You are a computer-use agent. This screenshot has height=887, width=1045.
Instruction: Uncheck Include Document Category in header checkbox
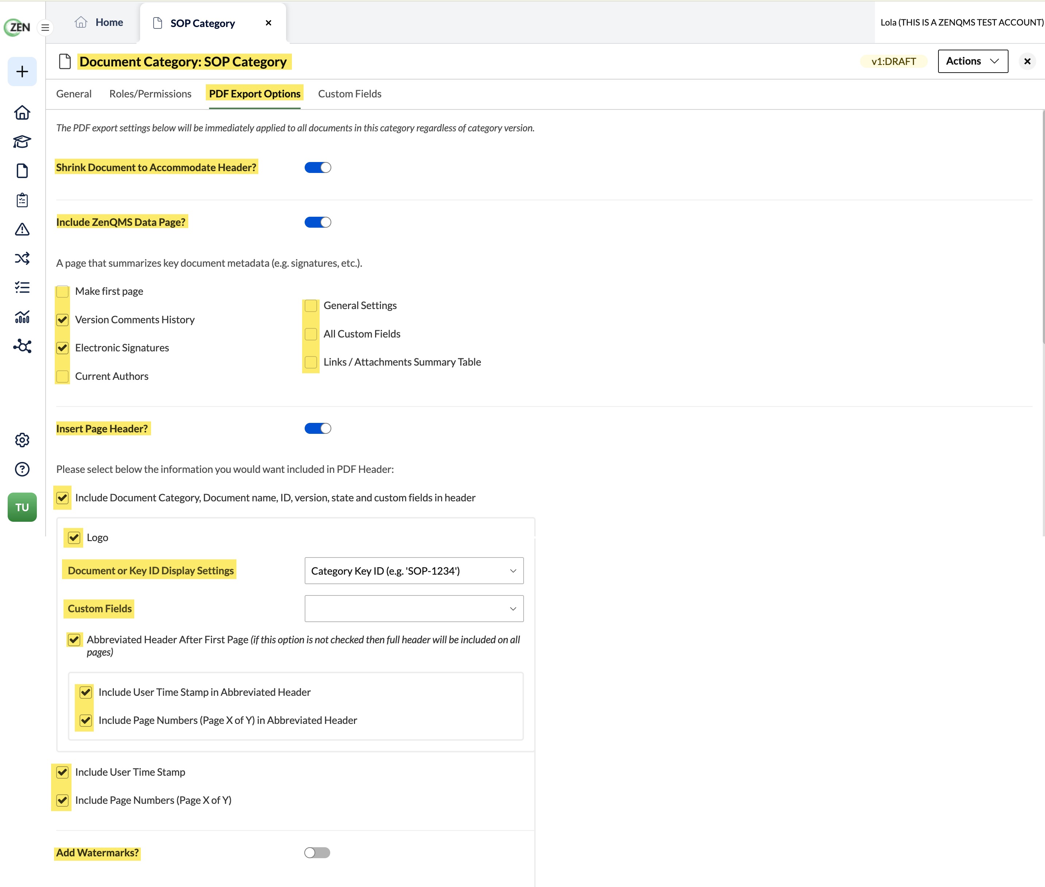click(62, 498)
